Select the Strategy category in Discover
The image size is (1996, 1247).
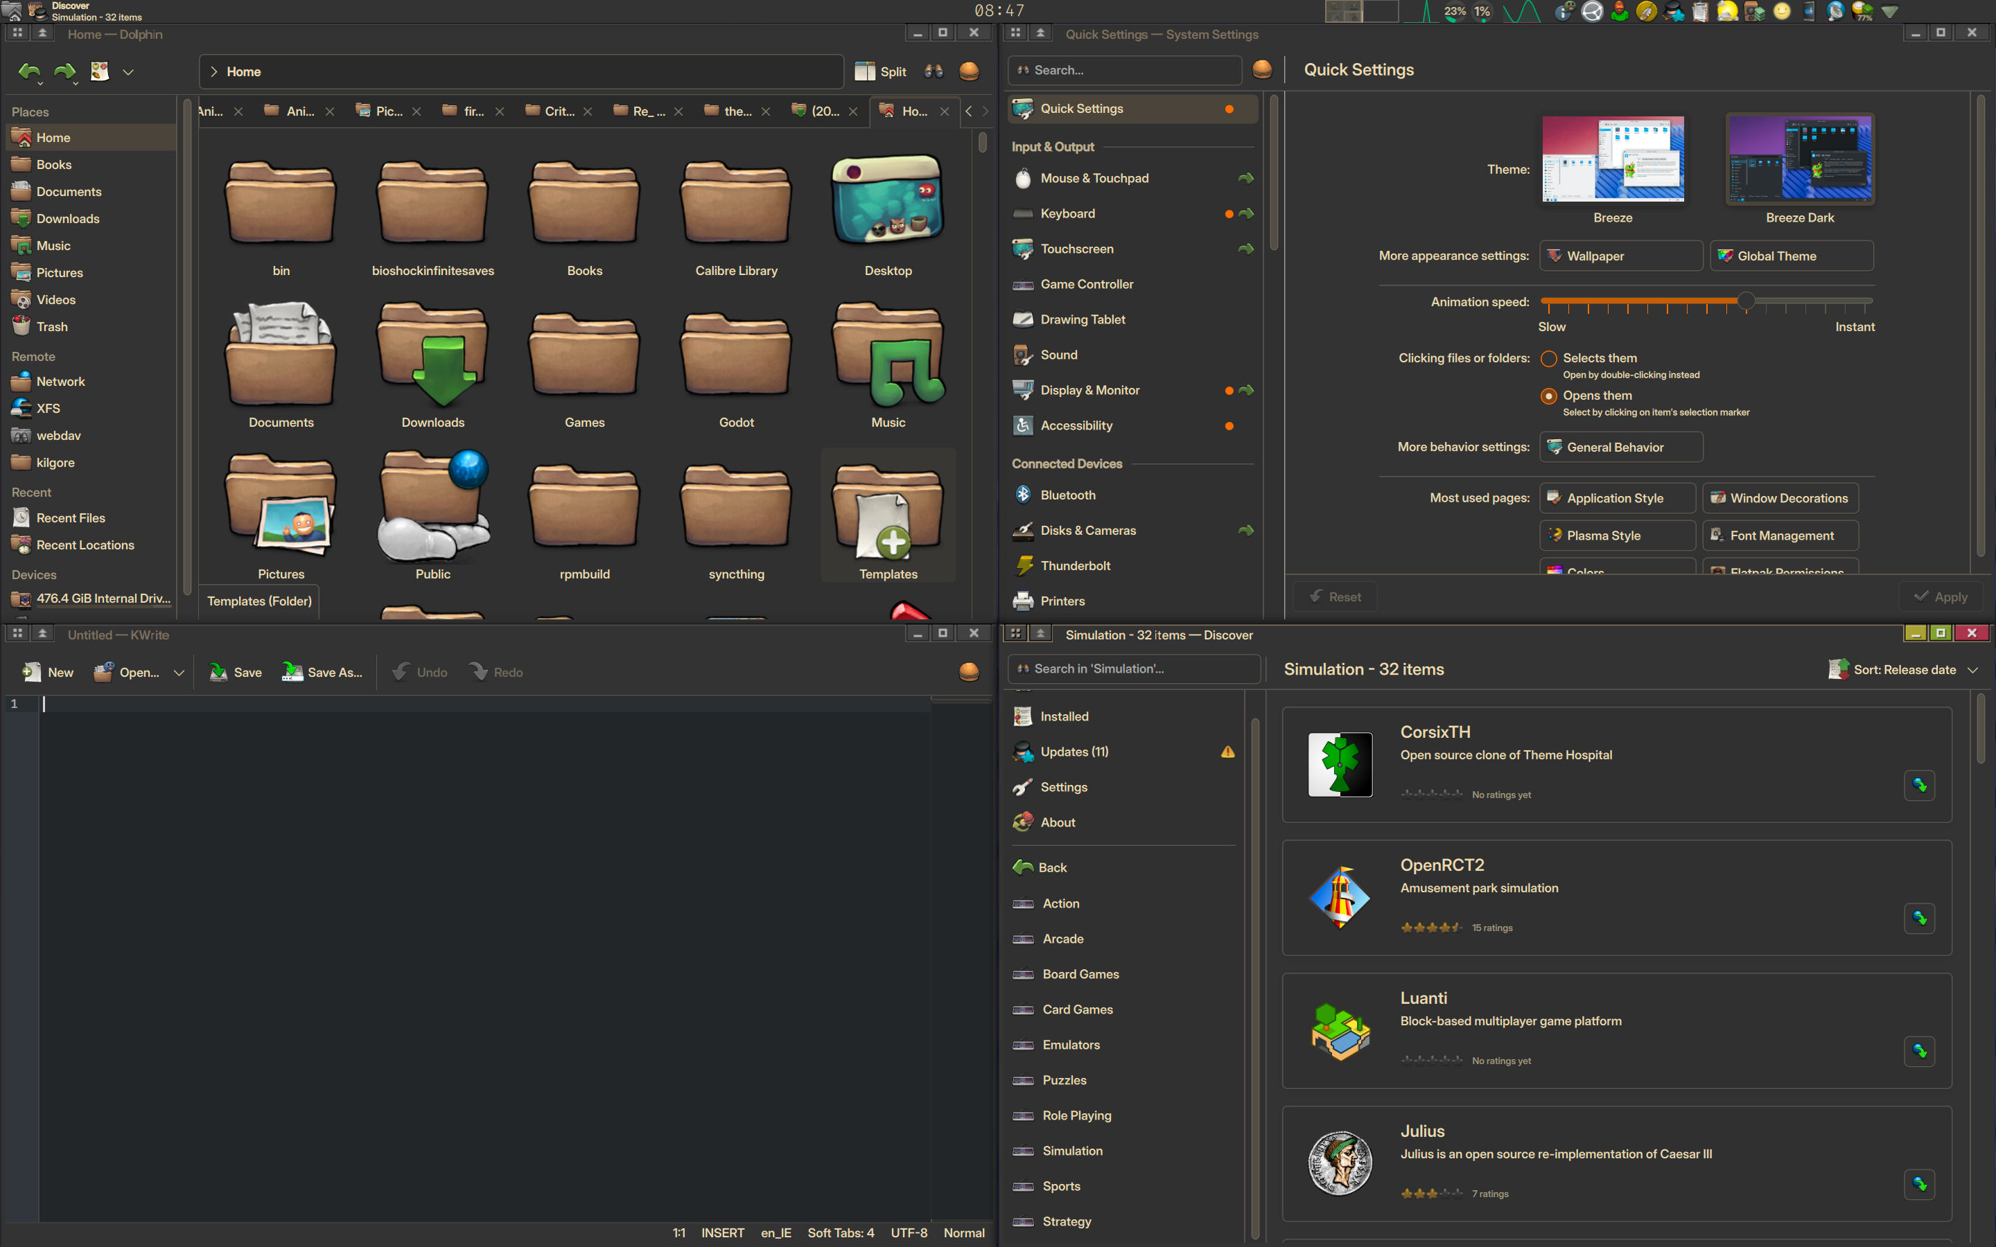(1066, 1221)
